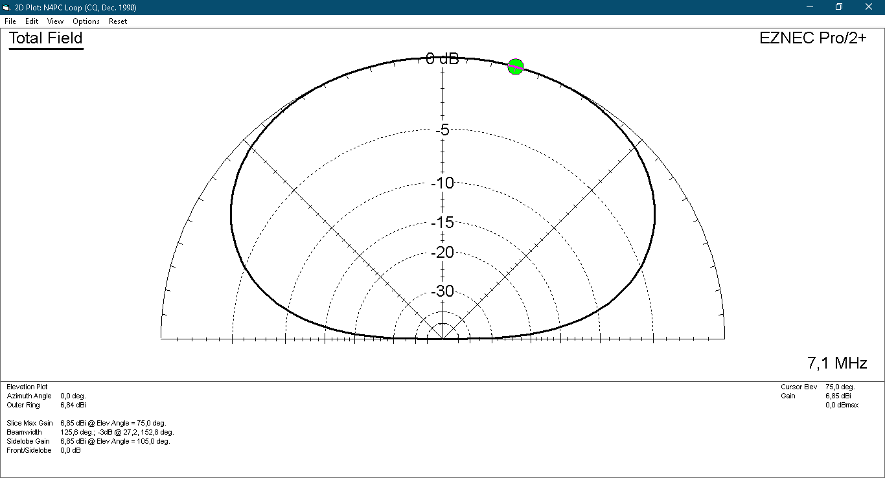Click the EZNEC Pro/2+ label
885x478 pixels.
pyautogui.click(x=812, y=38)
